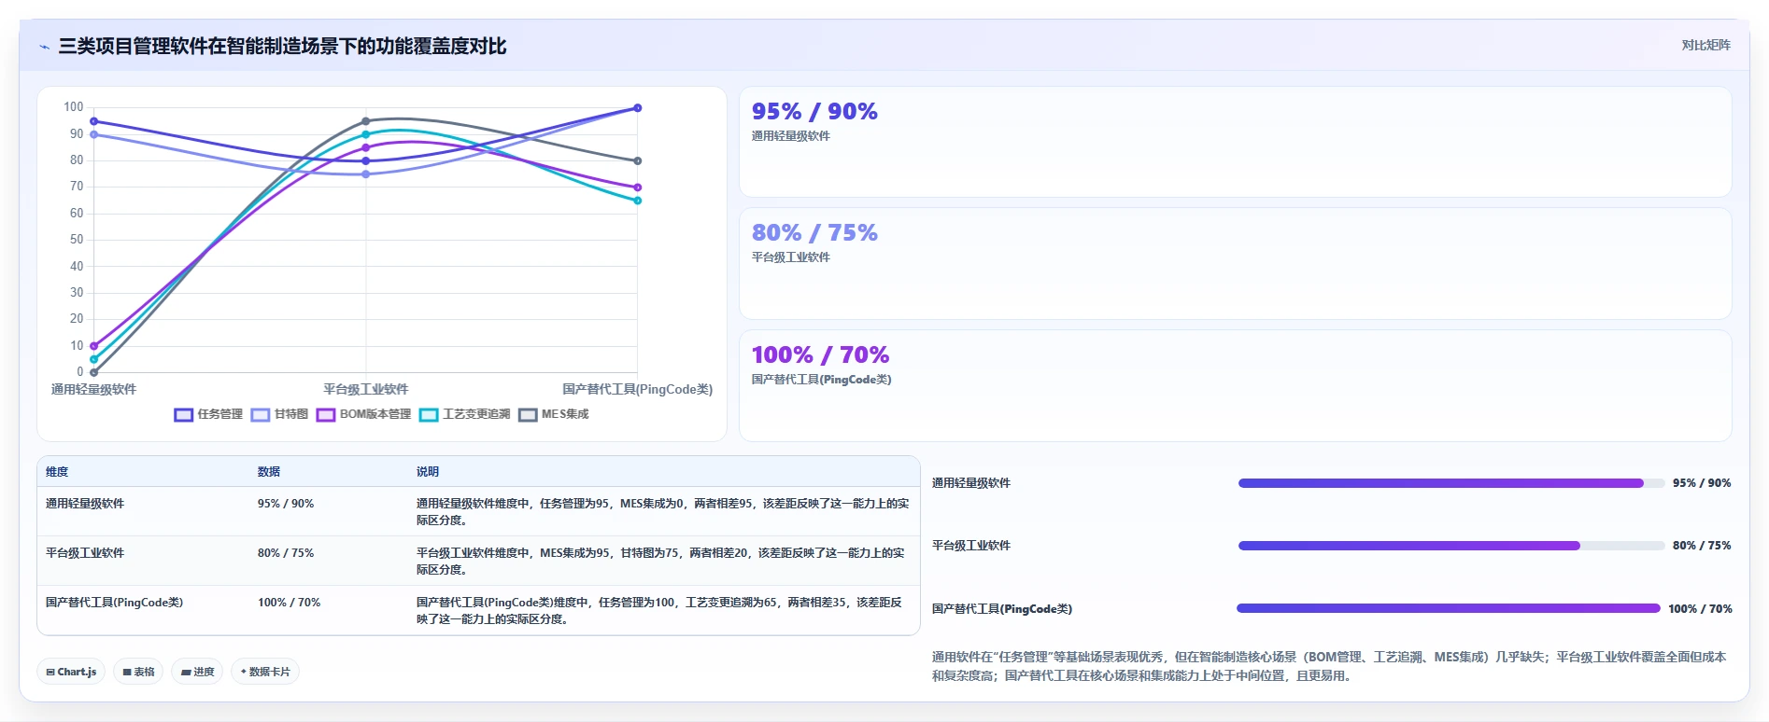Click the MES集成 point at 95 on chart
Image resolution: width=1769 pixels, height=722 pixels.
point(366,121)
